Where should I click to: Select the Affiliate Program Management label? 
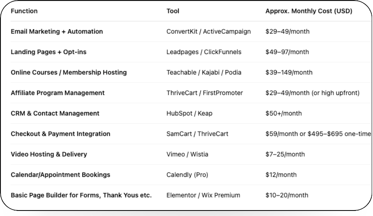[x=57, y=93]
